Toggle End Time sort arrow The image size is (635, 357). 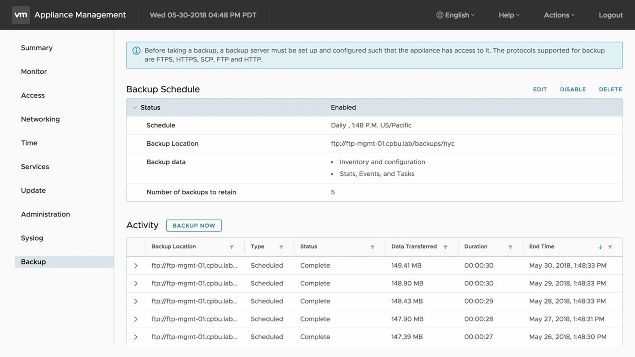click(x=600, y=247)
